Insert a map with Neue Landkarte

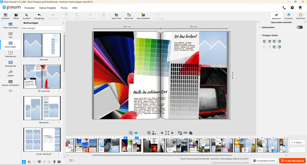coord(143,16)
